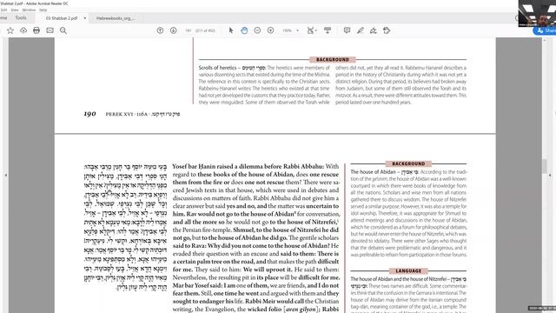Switch to 03 Shabbat 2.pdf tab
This screenshot has width=556, height=313.
(62, 18)
